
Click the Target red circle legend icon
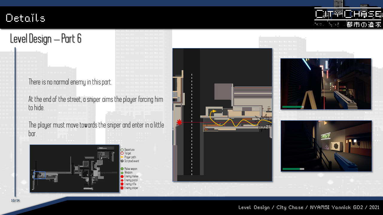122,153
